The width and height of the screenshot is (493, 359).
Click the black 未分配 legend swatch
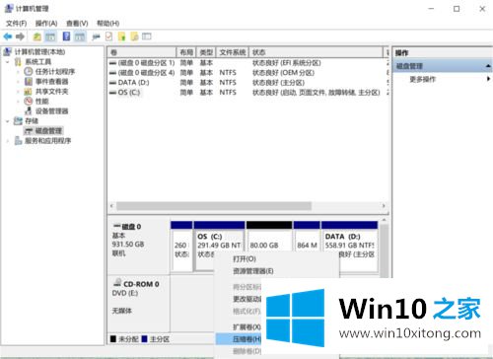click(113, 339)
